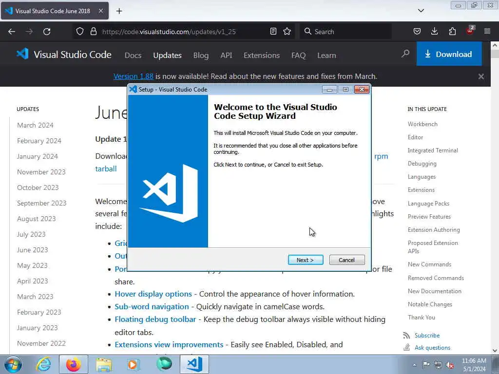499x374 pixels.
Task: Dismiss the Version 1.88 banner
Action: coord(481,76)
